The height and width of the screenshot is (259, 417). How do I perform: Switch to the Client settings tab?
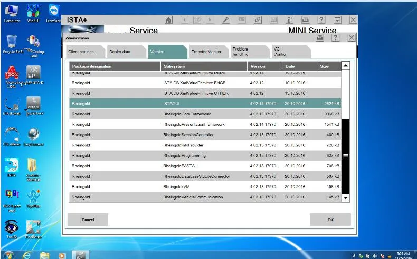84,52
